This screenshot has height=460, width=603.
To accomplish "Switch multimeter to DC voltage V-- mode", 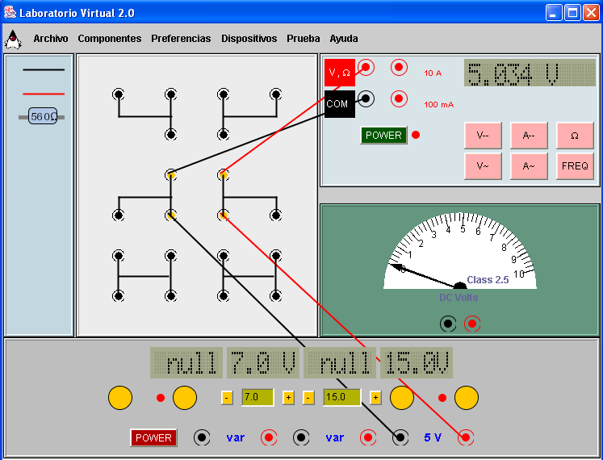I will [x=483, y=136].
